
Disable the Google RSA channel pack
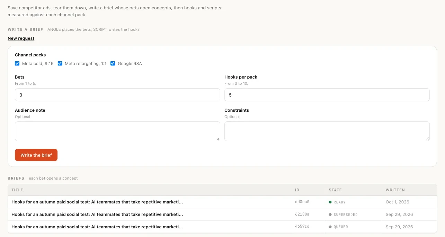click(113, 64)
